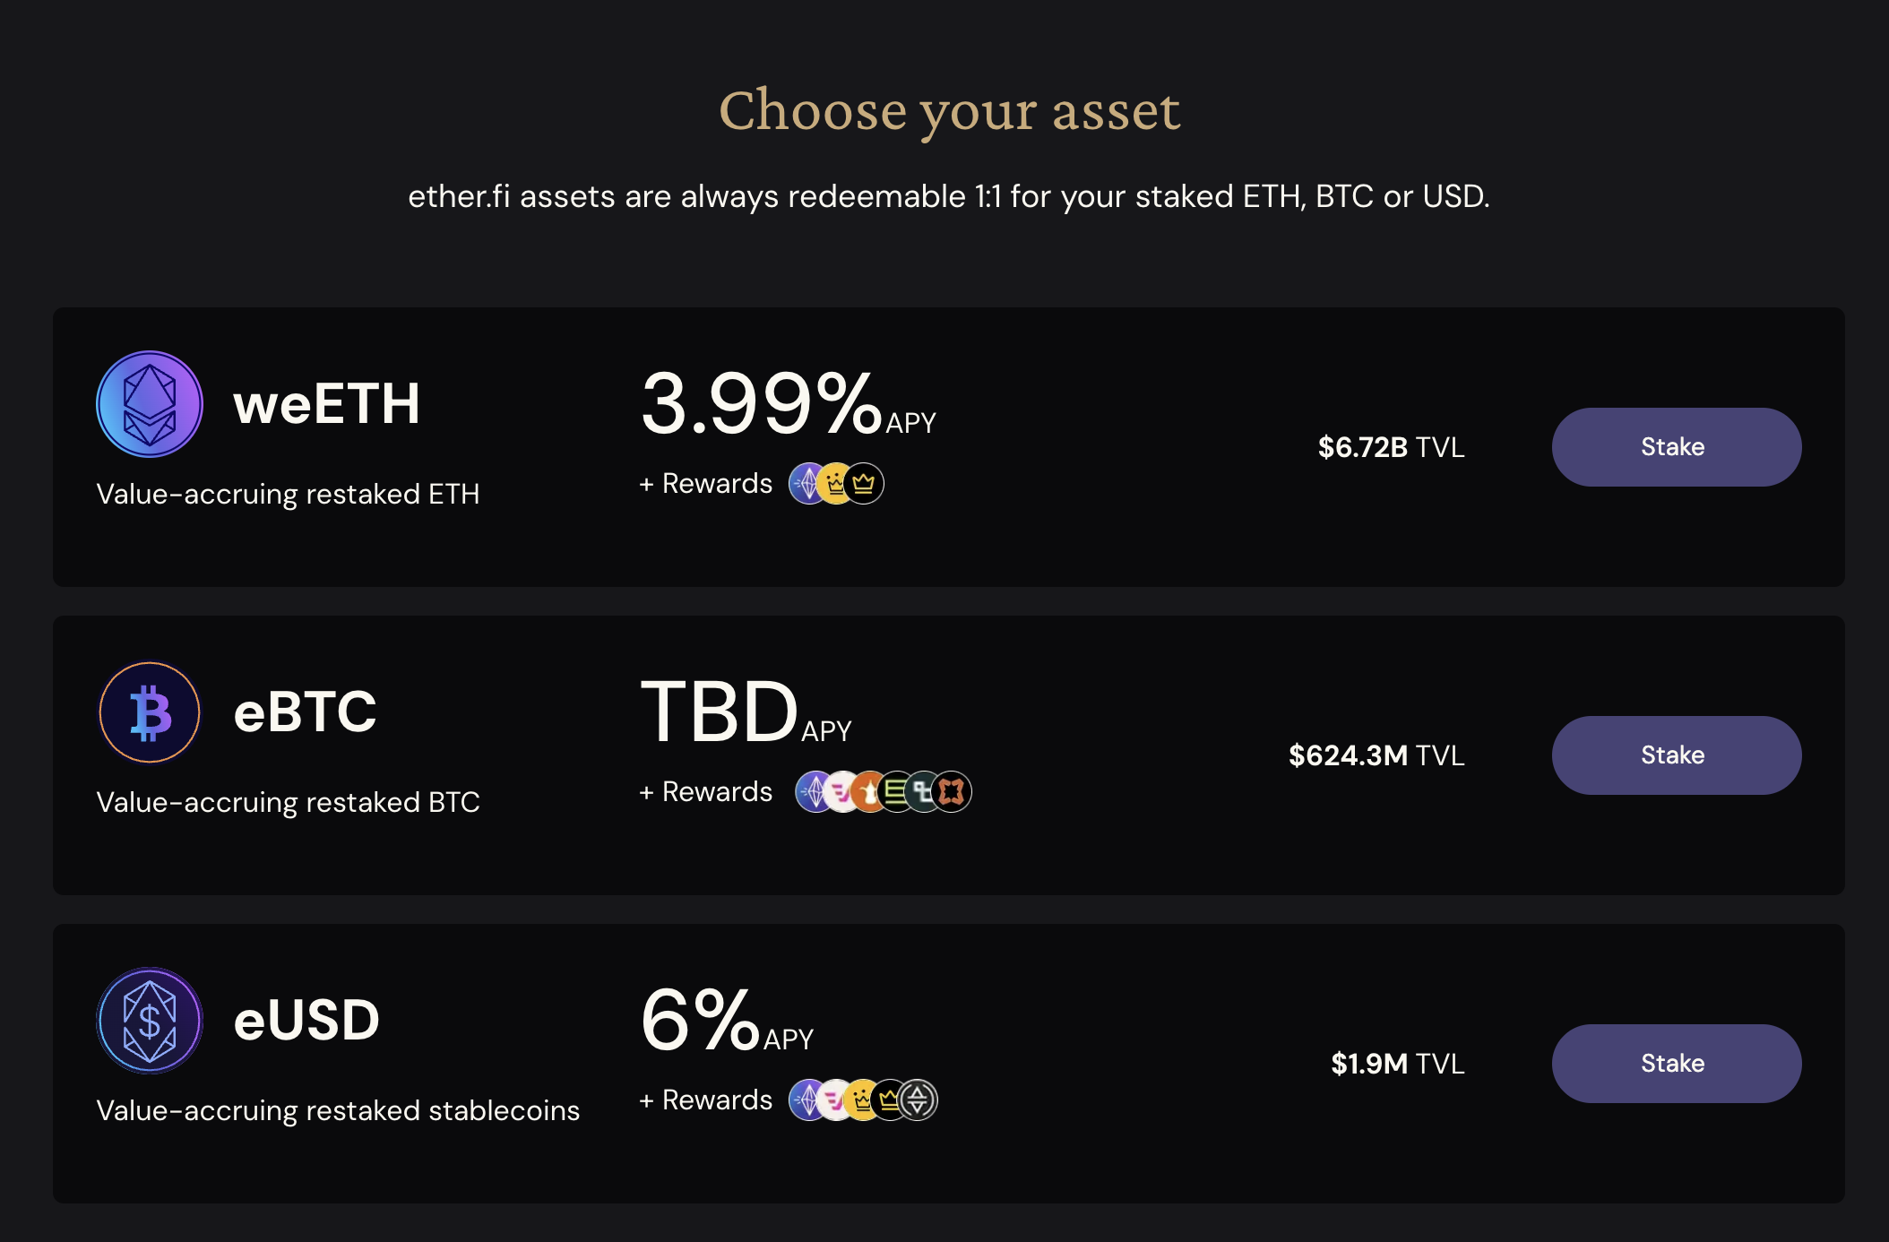Hit the Stake button for eUSD

(1676, 1064)
